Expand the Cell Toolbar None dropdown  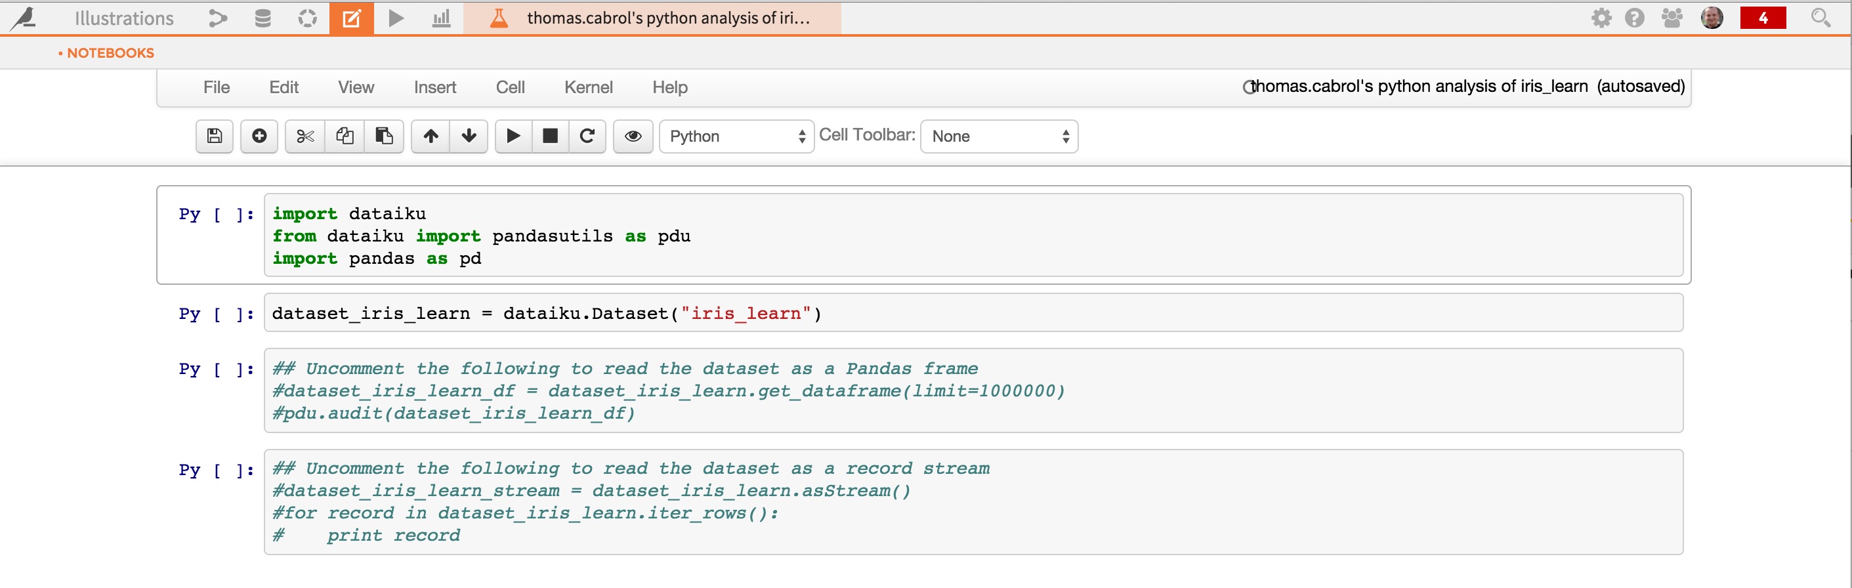click(x=999, y=136)
